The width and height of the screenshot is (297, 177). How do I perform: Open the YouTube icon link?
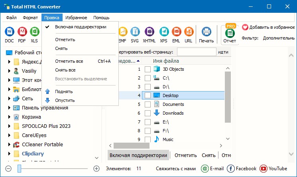click(x=263, y=169)
